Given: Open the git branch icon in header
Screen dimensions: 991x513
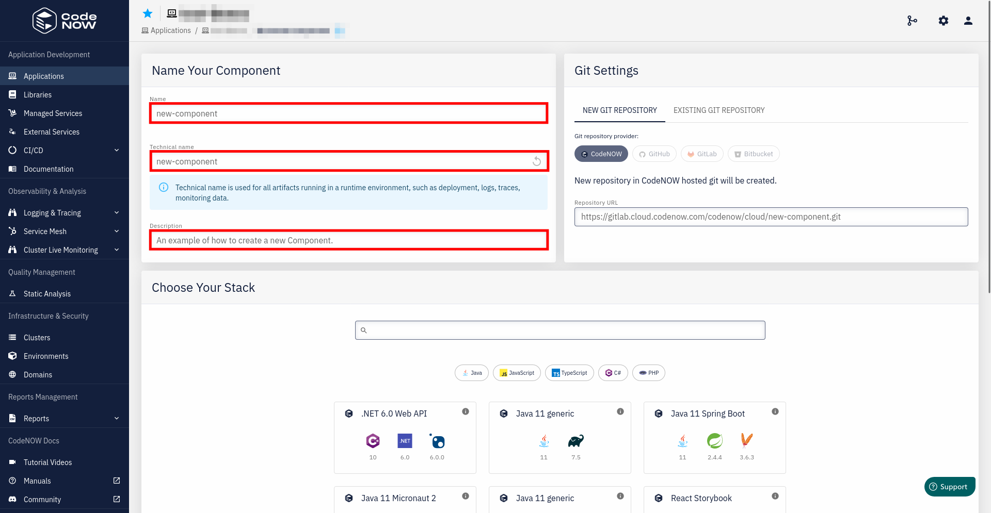Looking at the screenshot, I should tap(912, 21).
